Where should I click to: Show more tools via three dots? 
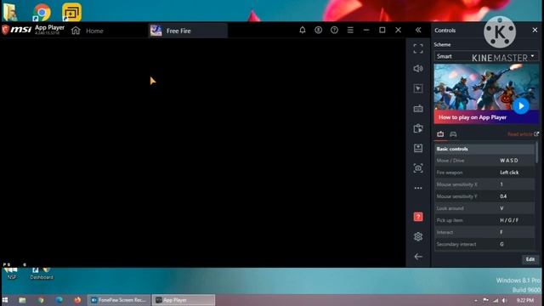(x=418, y=188)
